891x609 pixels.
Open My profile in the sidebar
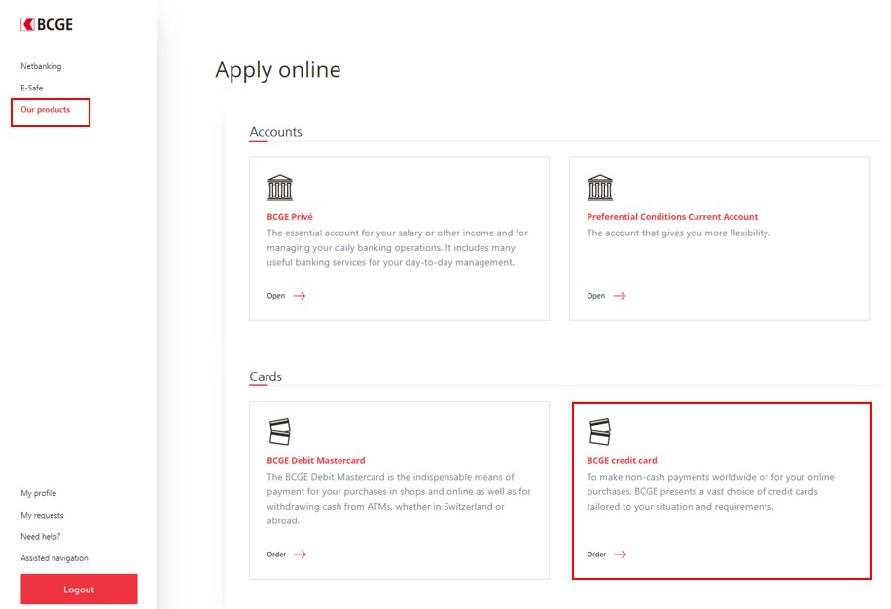coord(39,493)
